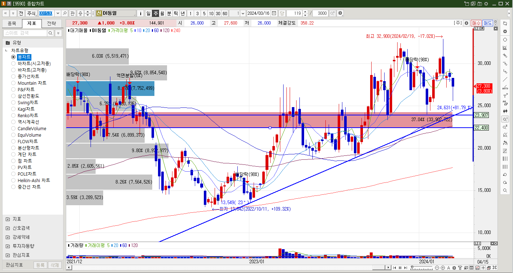The image size is (513, 273).
Task: Click the letter A auto-scale icon
Action: 448,268
